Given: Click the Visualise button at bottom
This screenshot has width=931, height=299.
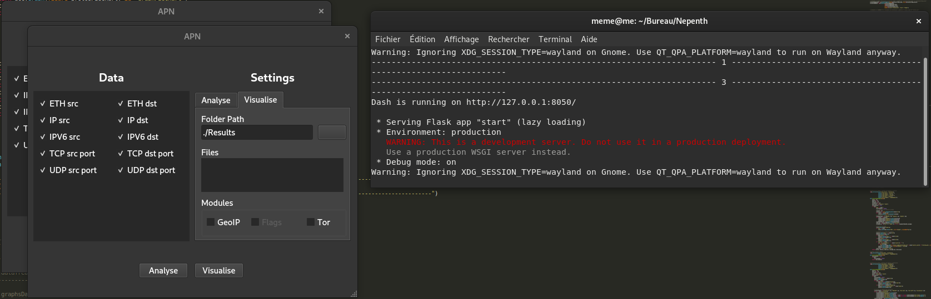Looking at the screenshot, I should pyautogui.click(x=219, y=271).
